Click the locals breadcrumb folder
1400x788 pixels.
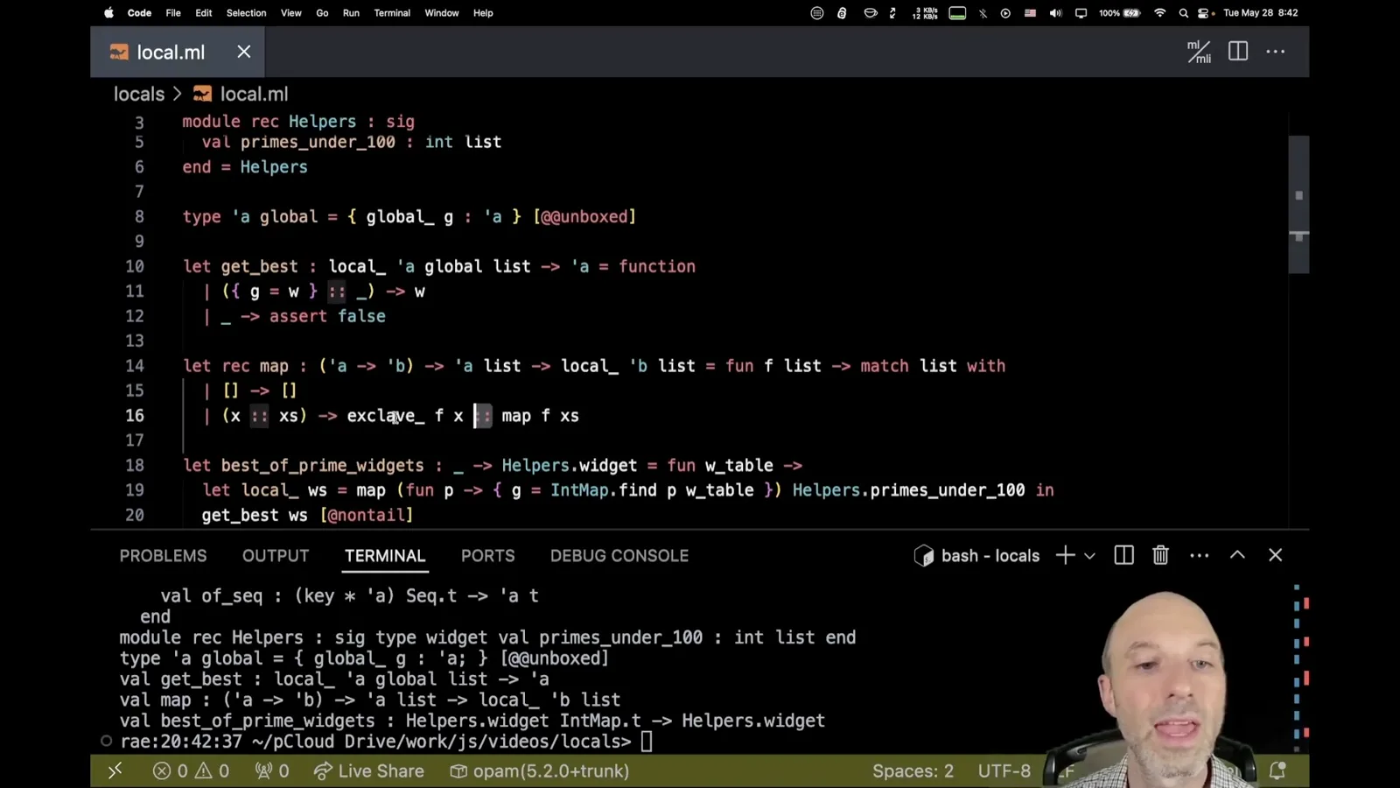pos(139,94)
